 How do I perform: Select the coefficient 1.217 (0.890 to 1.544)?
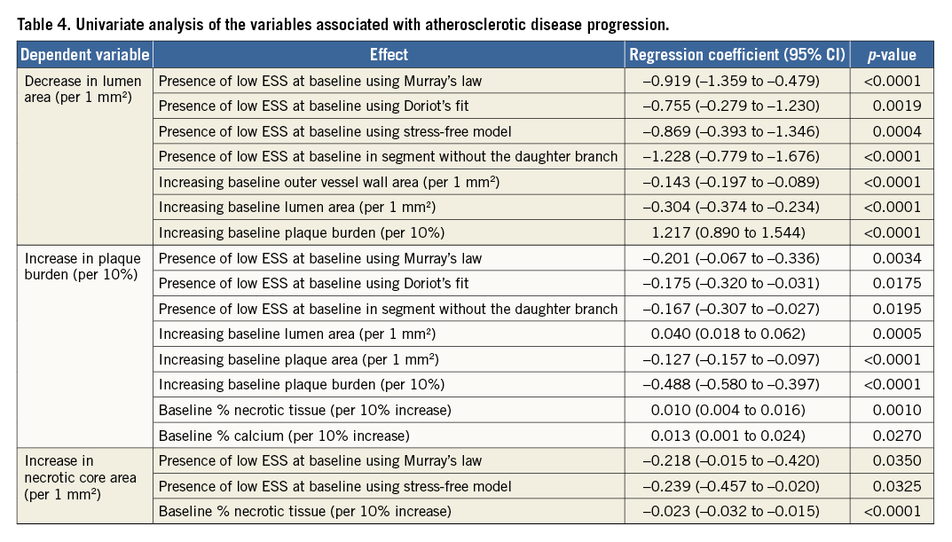click(x=736, y=232)
